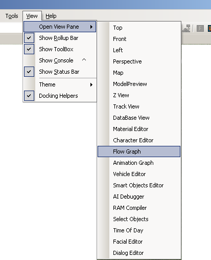
Task: Open the DataBase View pane
Action: pos(139,118)
